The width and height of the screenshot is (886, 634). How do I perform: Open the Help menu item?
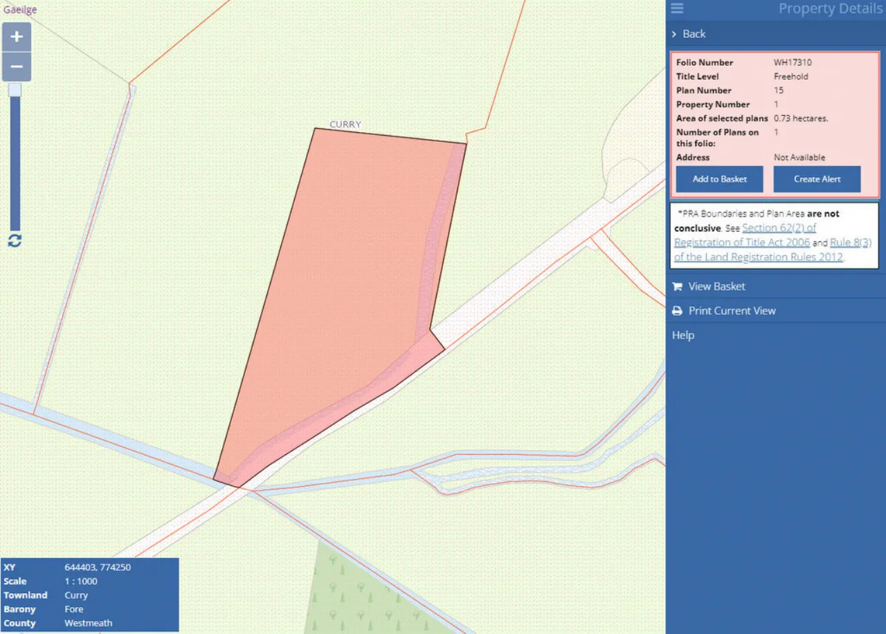coord(682,335)
